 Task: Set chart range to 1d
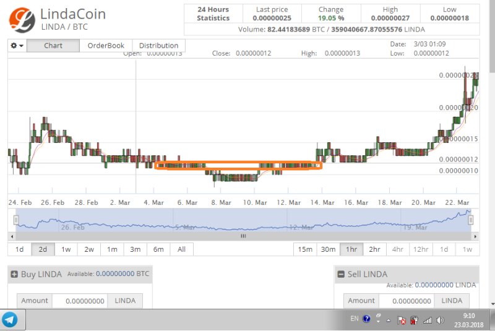(x=20, y=249)
